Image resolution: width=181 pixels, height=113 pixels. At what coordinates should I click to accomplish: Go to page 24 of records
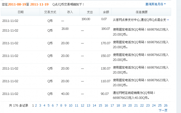pos(154,105)
